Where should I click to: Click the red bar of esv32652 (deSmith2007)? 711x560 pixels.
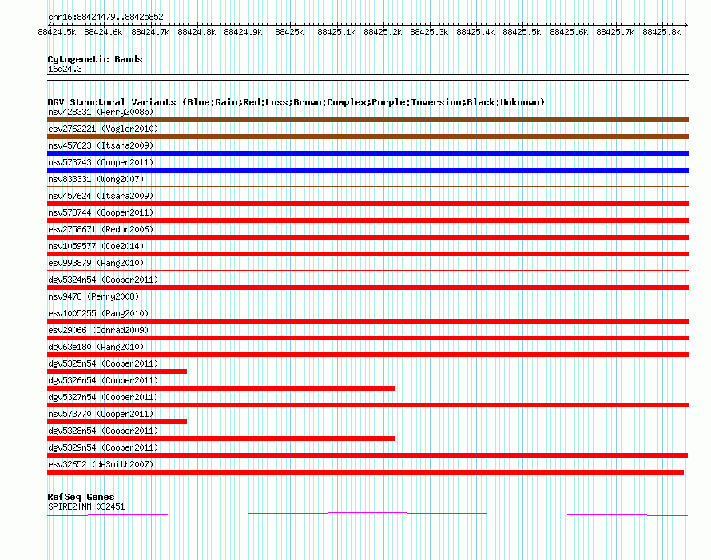tap(365, 472)
